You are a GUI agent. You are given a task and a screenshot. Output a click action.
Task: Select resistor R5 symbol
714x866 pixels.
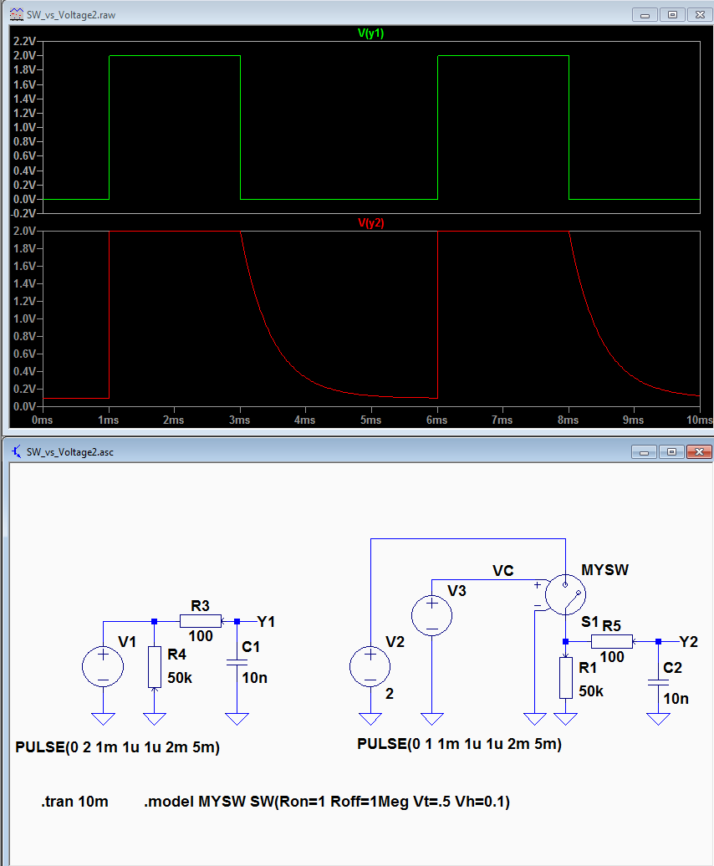click(x=612, y=641)
